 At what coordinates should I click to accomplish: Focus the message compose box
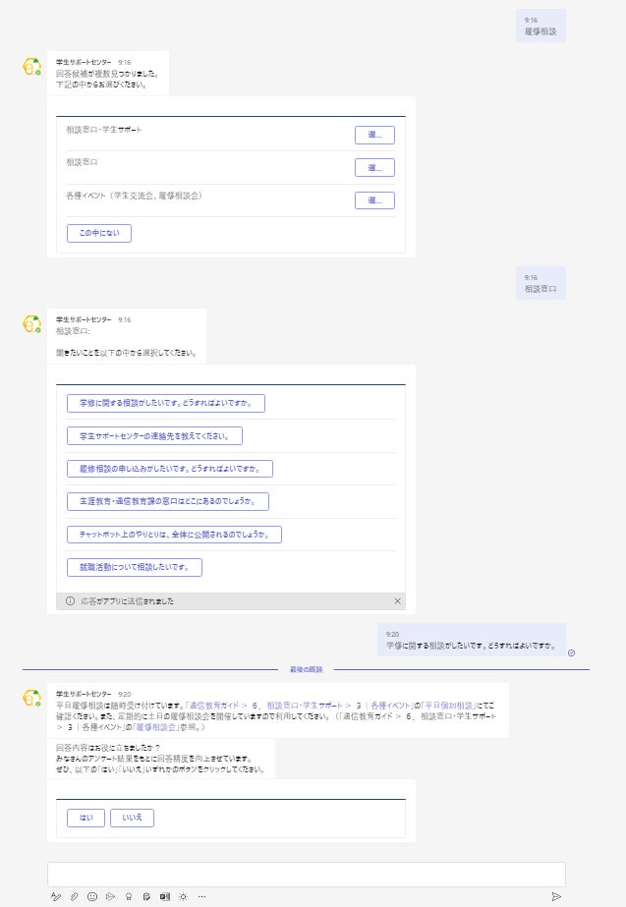pos(306,874)
